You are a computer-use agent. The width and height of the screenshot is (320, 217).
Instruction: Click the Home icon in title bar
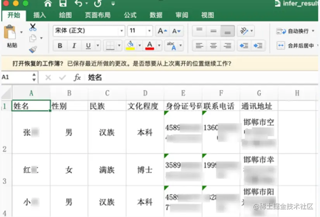point(48,3)
